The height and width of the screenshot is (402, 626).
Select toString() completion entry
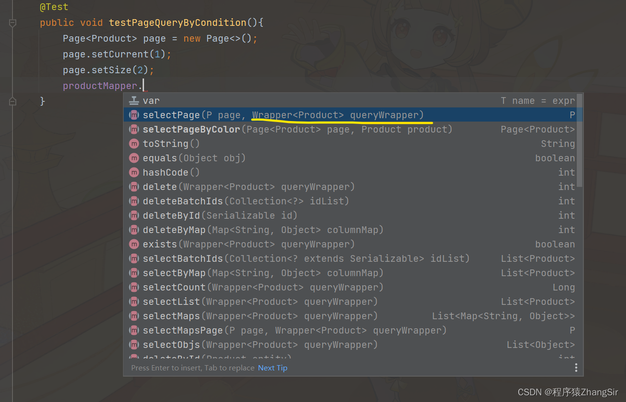pos(350,144)
